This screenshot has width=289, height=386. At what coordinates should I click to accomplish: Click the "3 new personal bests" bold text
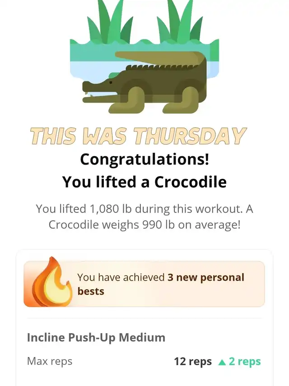click(161, 284)
